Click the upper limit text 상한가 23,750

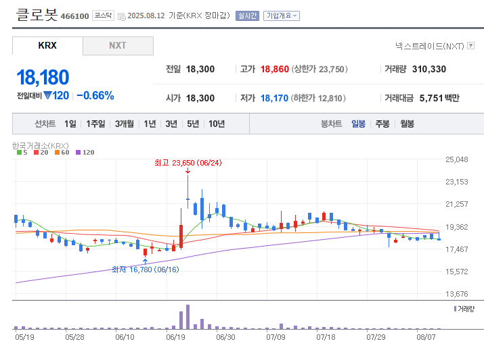pos(320,70)
